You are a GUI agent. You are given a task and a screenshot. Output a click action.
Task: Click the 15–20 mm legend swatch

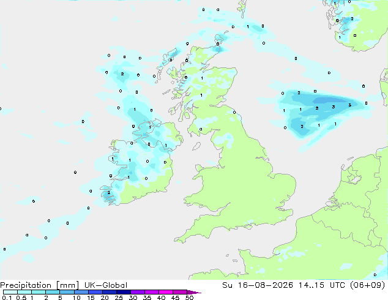(x=95, y=292)
